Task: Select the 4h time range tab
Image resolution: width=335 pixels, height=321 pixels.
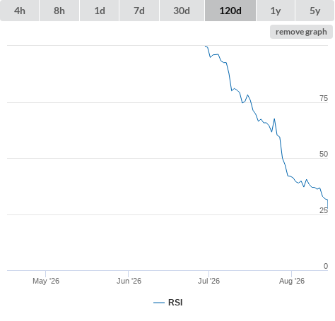Action: 20,11
